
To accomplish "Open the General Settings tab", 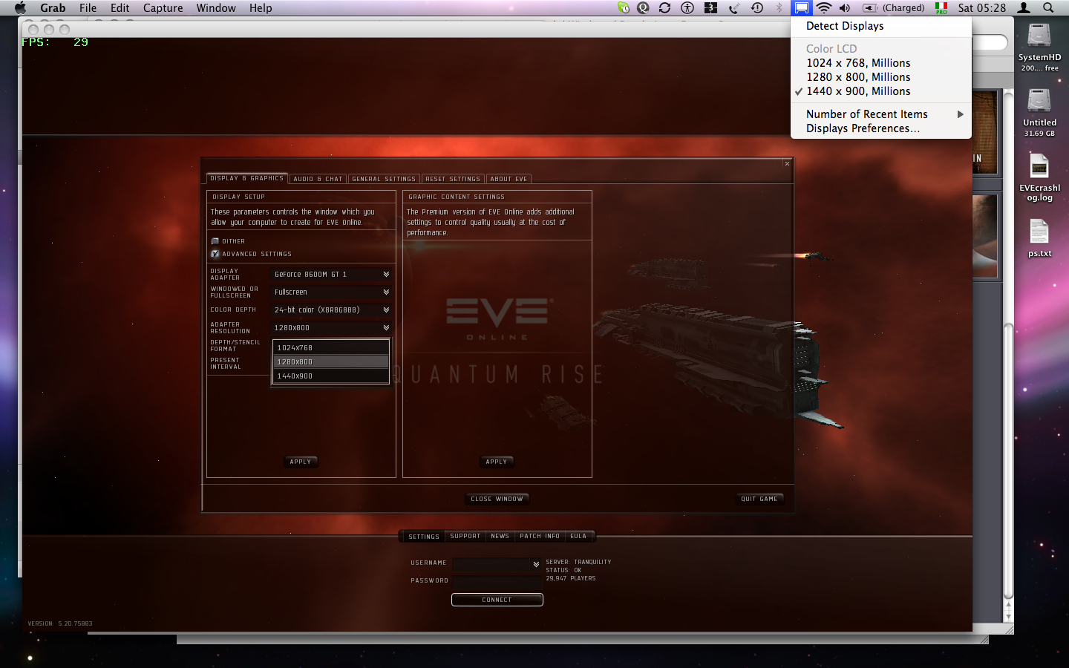I will point(384,179).
